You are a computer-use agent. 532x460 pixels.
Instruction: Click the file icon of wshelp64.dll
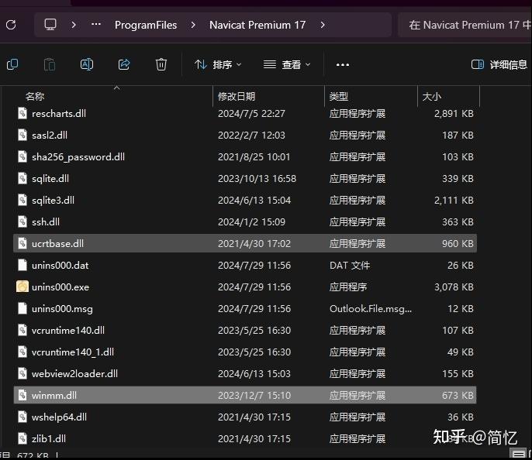(22, 417)
